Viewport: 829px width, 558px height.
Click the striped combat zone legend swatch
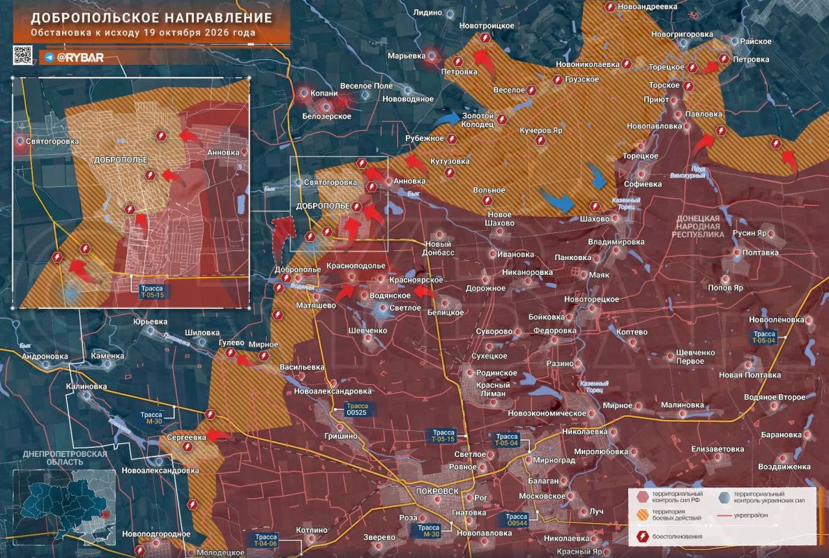click(x=642, y=515)
